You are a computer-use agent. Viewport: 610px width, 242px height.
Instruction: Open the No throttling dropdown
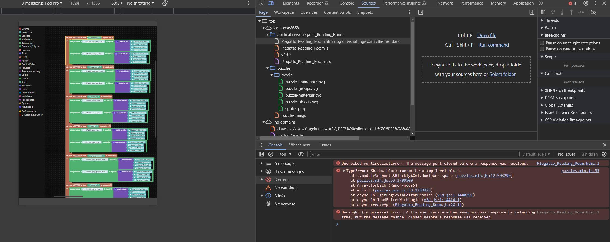tap(141, 3)
